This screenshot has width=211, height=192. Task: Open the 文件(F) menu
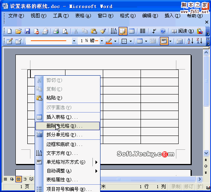16,16
